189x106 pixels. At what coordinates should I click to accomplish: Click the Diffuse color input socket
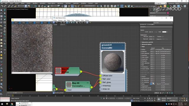[x=100, y=76]
